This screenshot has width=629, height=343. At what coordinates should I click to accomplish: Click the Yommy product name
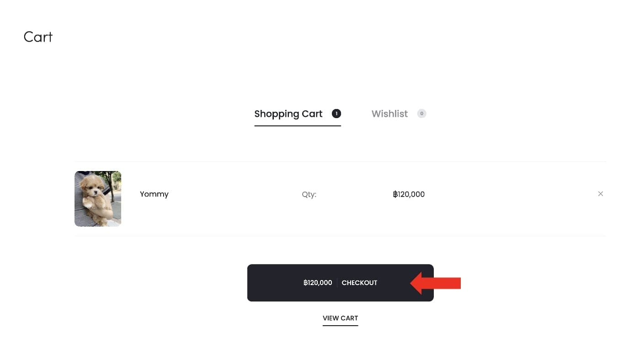click(154, 194)
